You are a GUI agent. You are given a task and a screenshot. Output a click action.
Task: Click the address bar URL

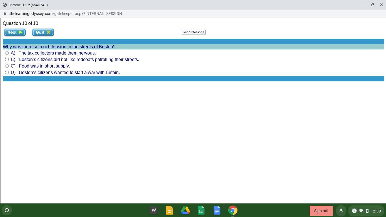tap(66, 14)
